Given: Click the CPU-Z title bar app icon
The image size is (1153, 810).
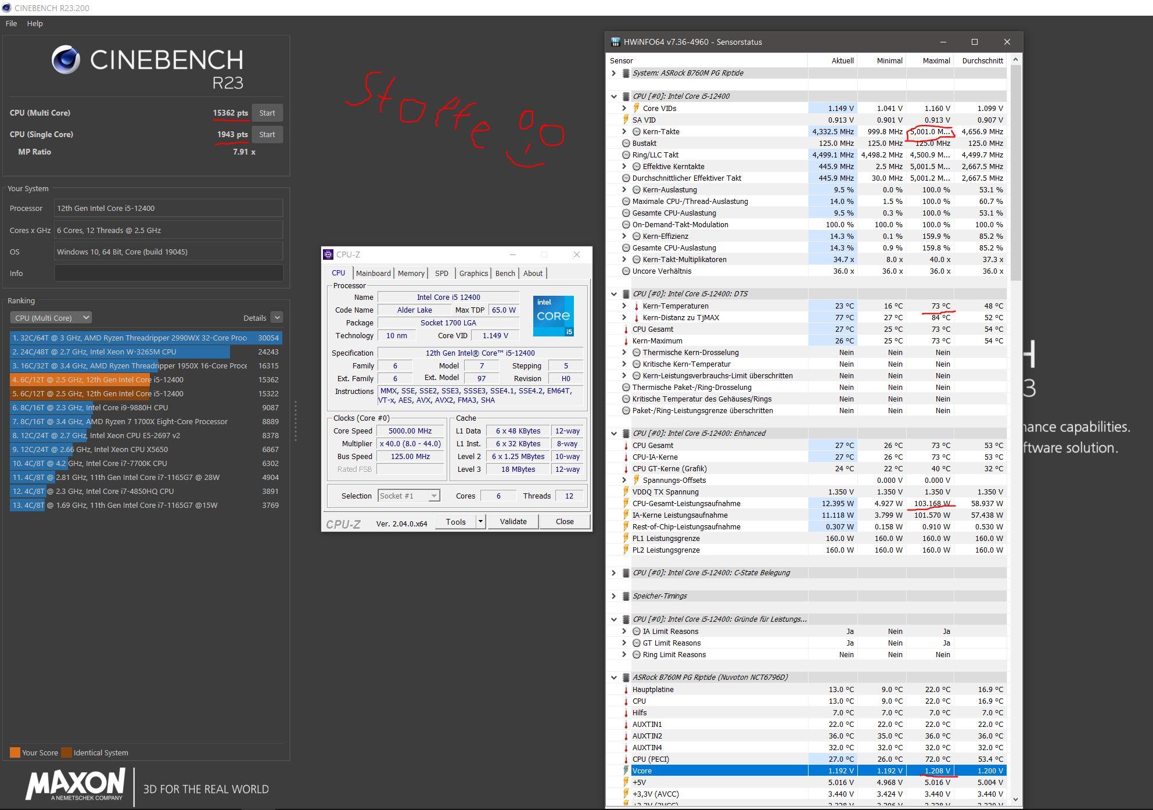Looking at the screenshot, I should click(328, 255).
